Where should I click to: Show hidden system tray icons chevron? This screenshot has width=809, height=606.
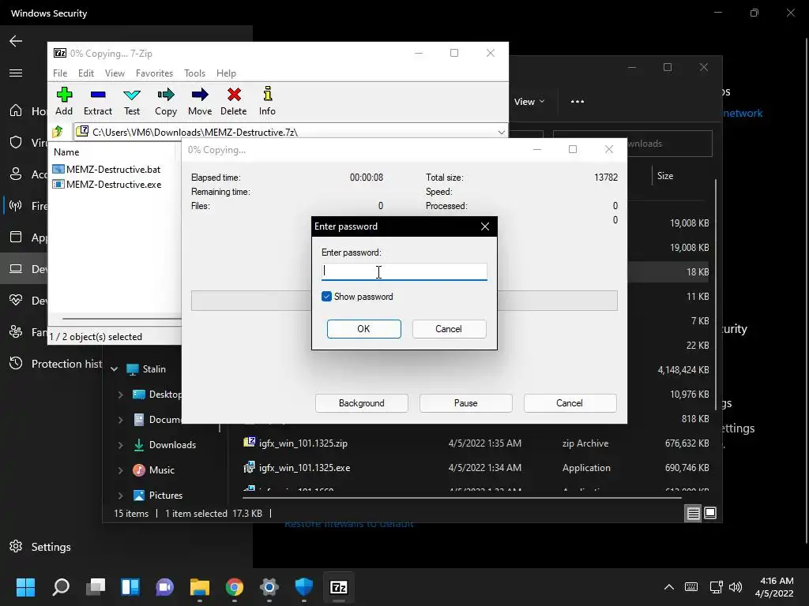668,587
